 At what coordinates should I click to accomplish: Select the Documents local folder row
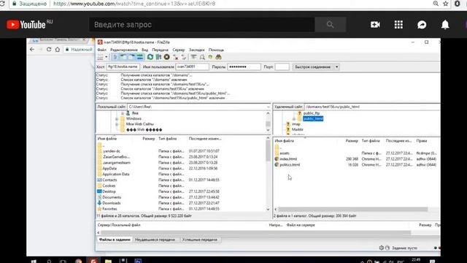tap(181, 197)
